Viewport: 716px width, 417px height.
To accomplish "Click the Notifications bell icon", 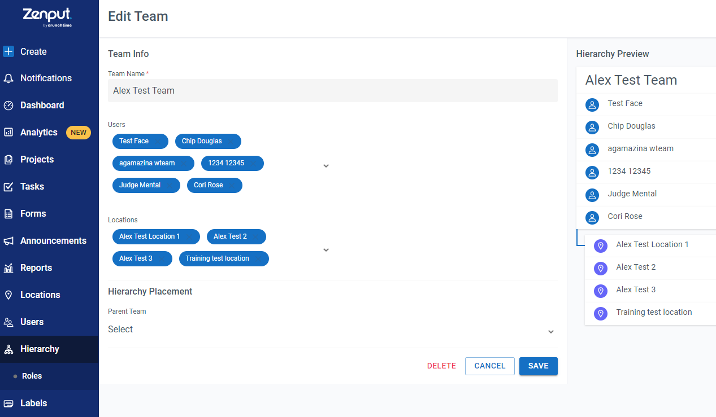I will click(8, 78).
